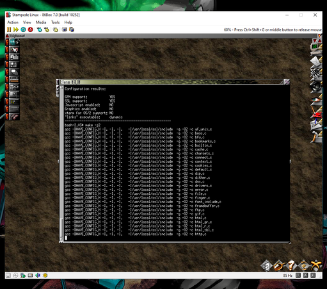This screenshot has width=327, height=289.
Task: Click the 'bookmarks.c' compile line in xterm
Action: [140, 141]
